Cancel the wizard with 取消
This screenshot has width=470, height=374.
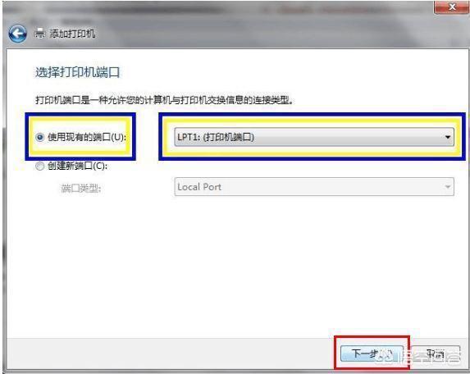435,354
